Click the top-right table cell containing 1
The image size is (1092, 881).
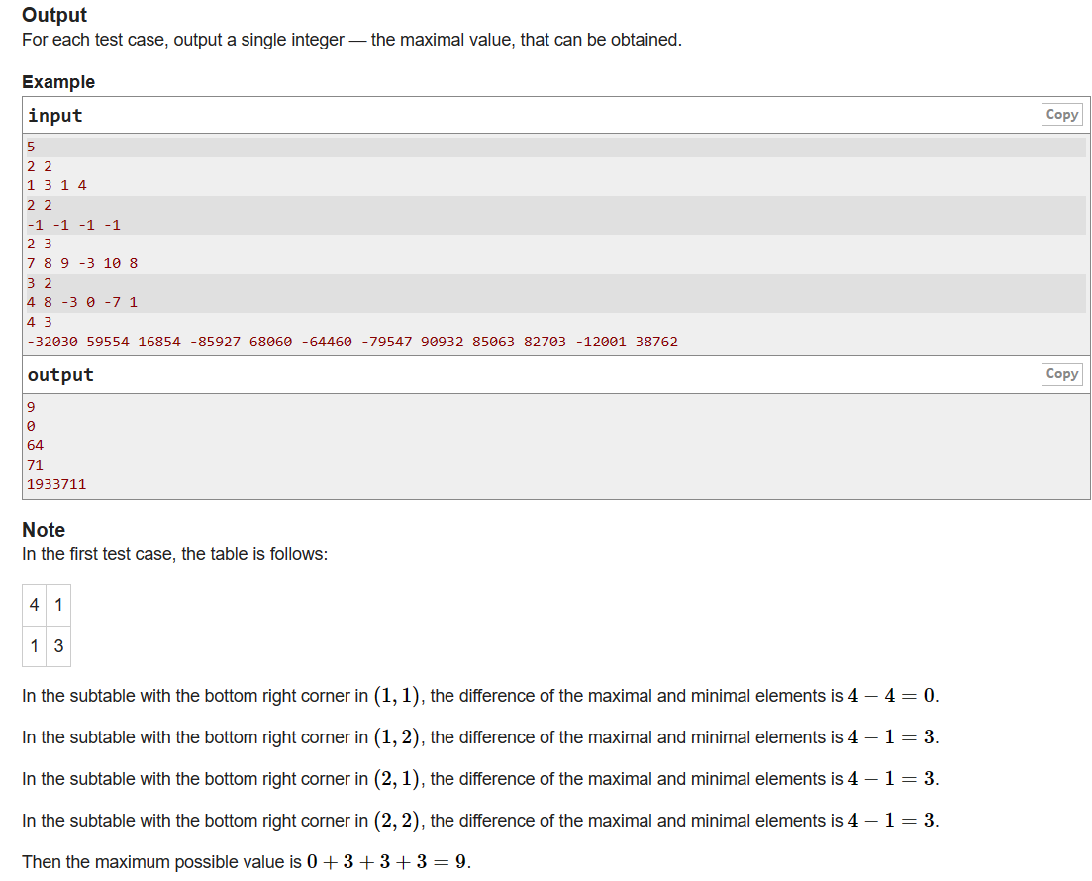pyautogui.click(x=58, y=605)
